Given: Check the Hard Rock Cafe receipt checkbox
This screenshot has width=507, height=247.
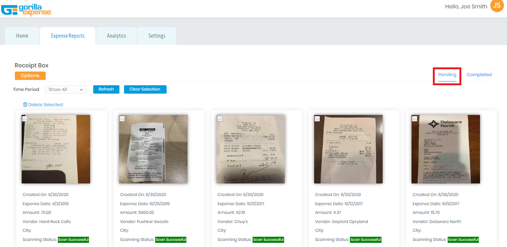Looking at the screenshot, I should [x=24, y=119].
